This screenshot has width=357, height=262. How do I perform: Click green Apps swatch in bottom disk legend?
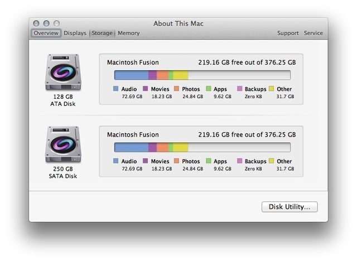click(209, 162)
